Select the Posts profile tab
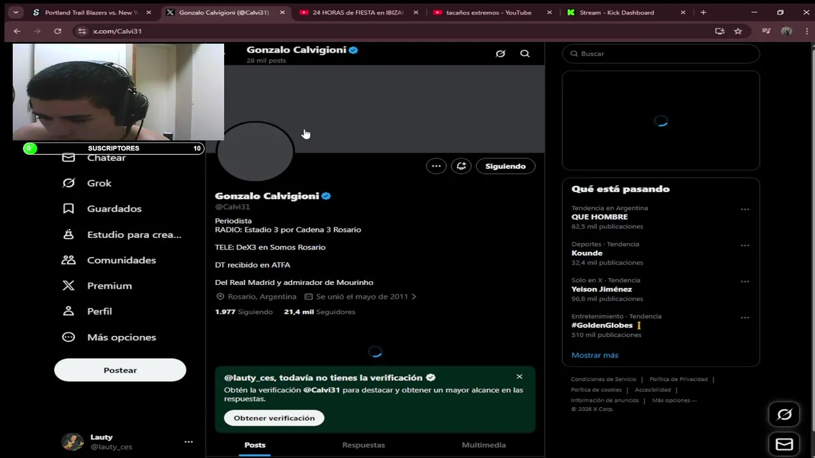Viewport: 815px width, 458px height. pos(255,445)
